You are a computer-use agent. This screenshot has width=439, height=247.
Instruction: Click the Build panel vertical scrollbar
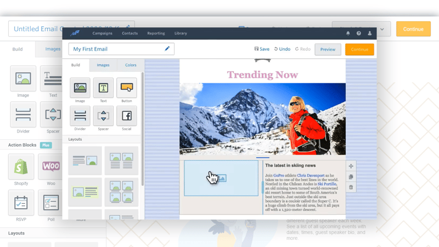pos(143,129)
